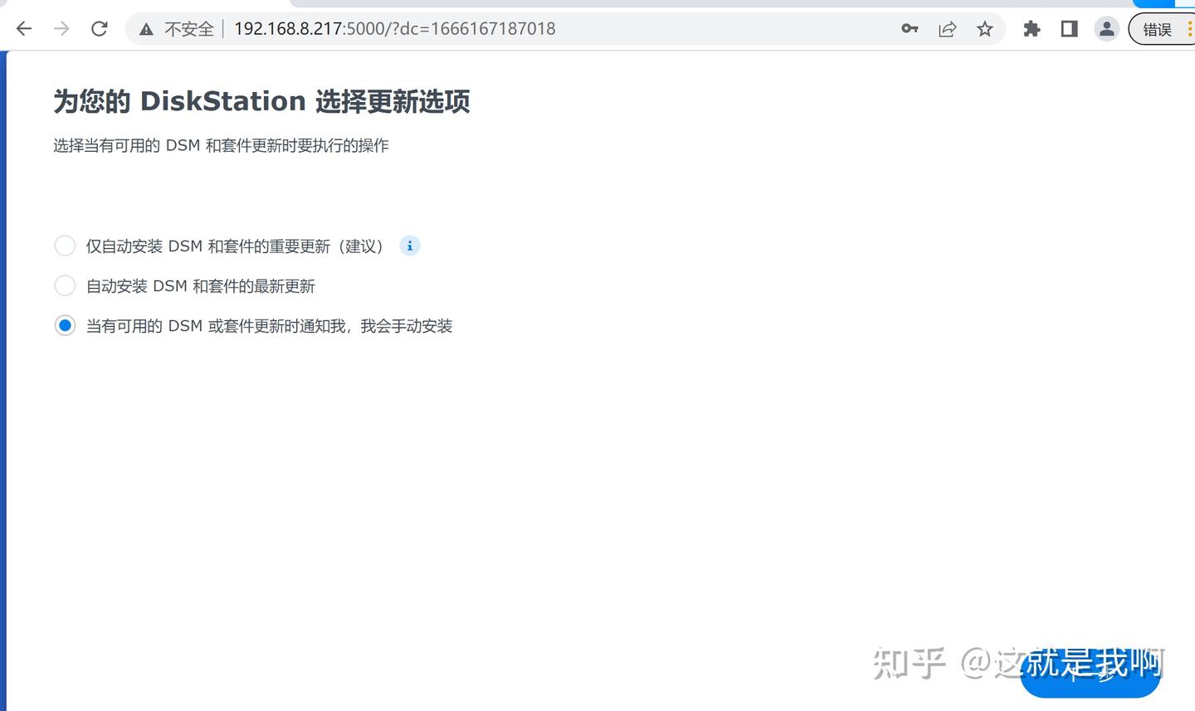Click the back navigation arrow
The width and height of the screenshot is (1195, 711).
click(x=23, y=28)
